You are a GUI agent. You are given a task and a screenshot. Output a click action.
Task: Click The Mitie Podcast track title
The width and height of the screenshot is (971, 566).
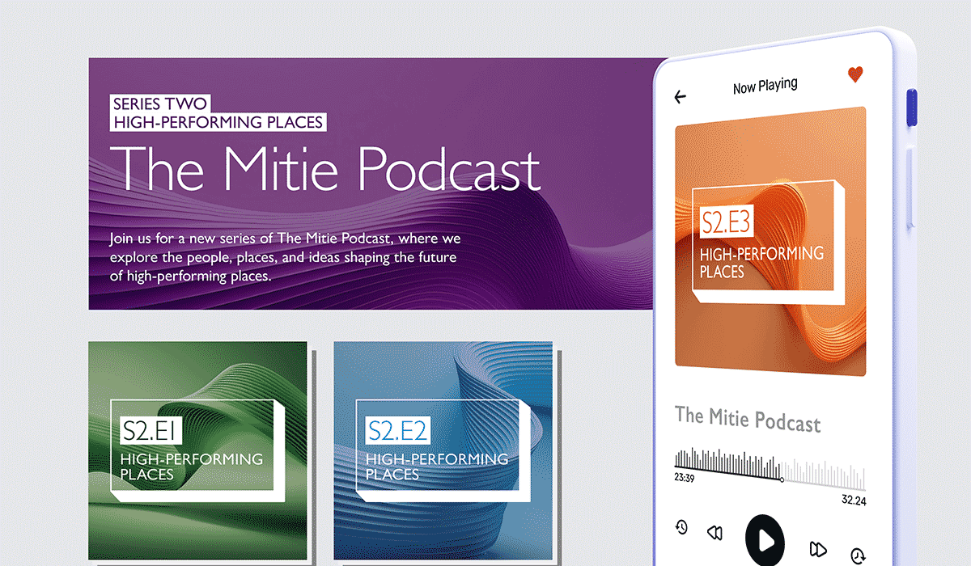(748, 419)
